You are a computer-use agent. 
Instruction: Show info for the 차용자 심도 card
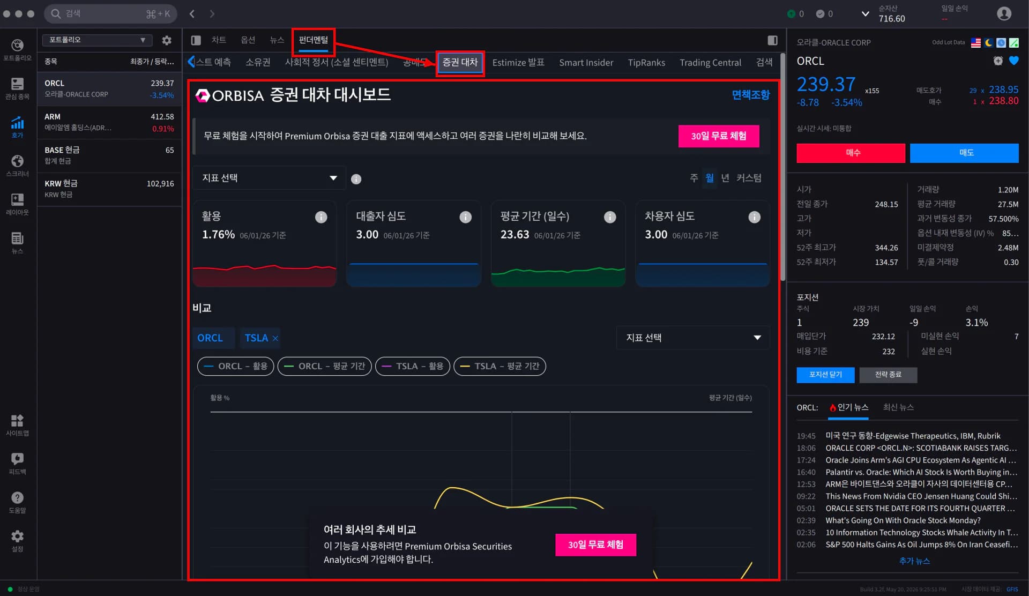[755, 217]
